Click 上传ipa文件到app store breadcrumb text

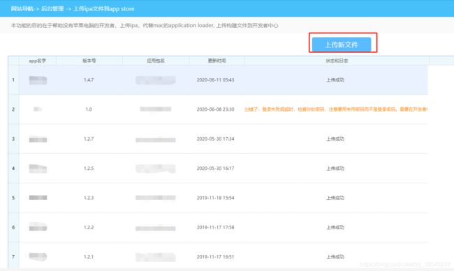point(104,8)
